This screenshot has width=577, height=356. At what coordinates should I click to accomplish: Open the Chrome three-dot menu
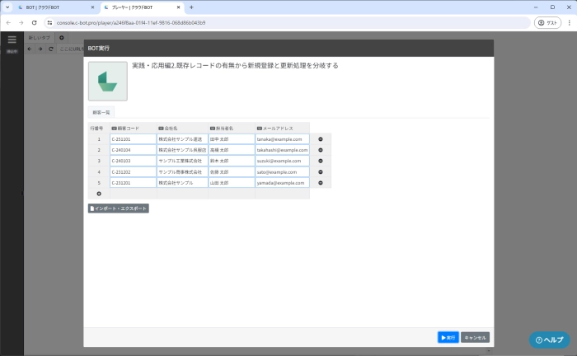point(567,22)
